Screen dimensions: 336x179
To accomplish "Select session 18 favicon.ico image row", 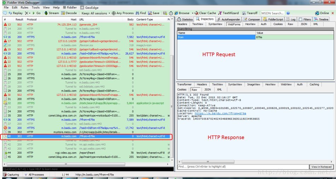I will [x=87, y=45].
